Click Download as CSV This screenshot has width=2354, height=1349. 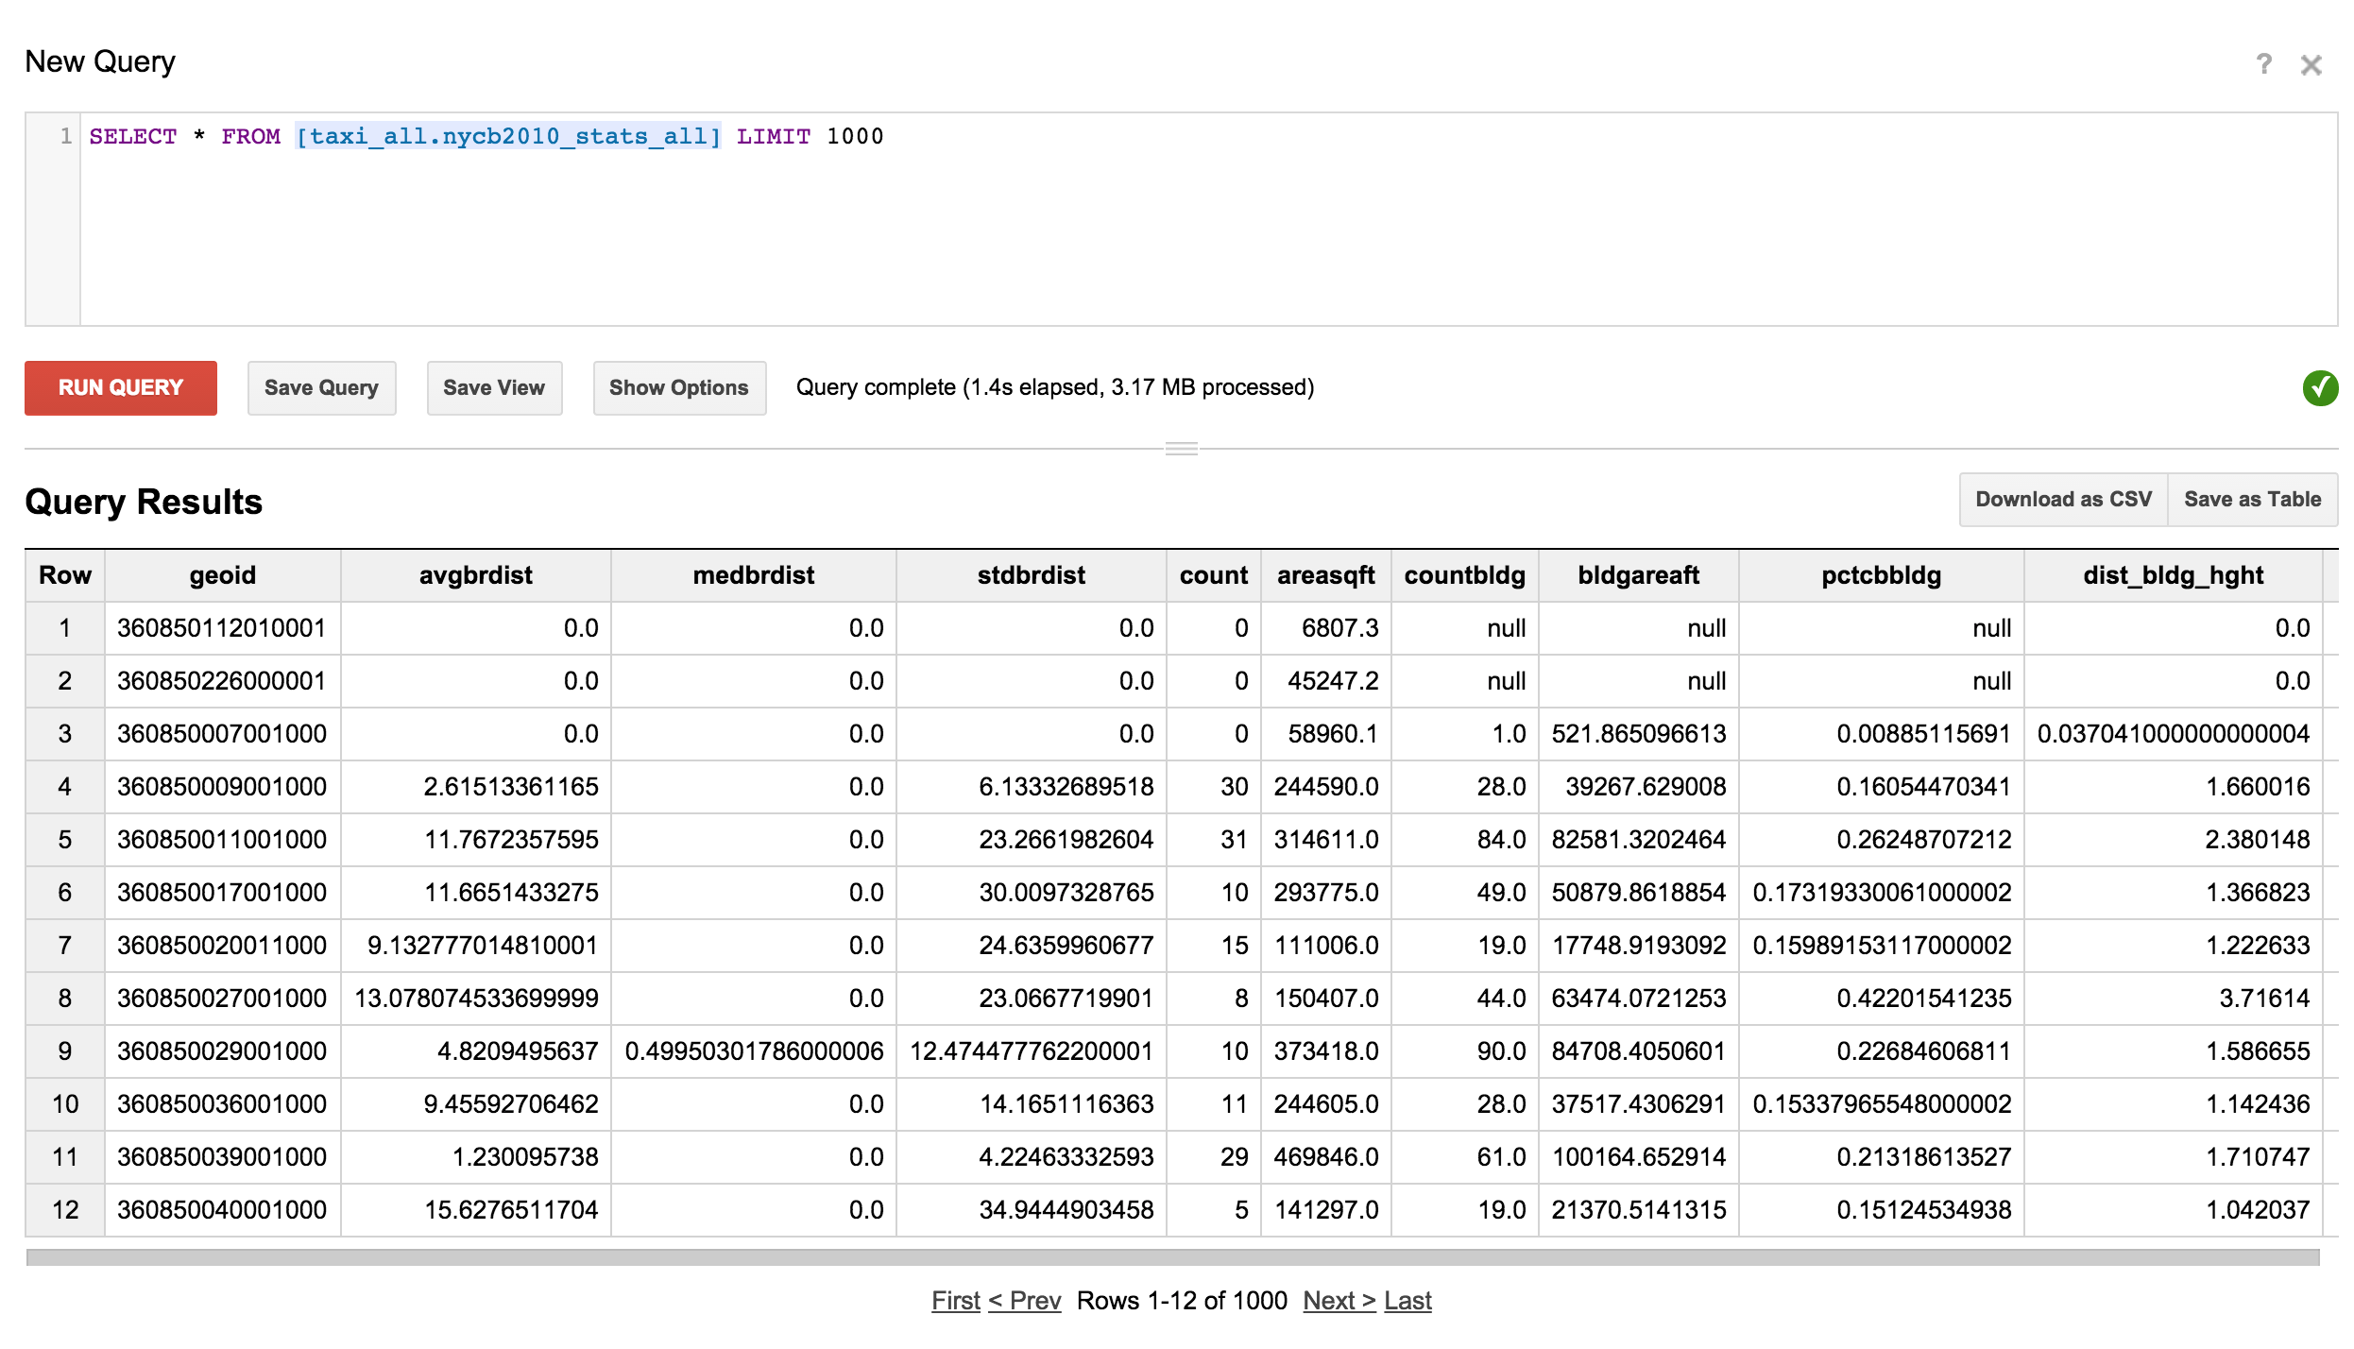(2063, 499)
